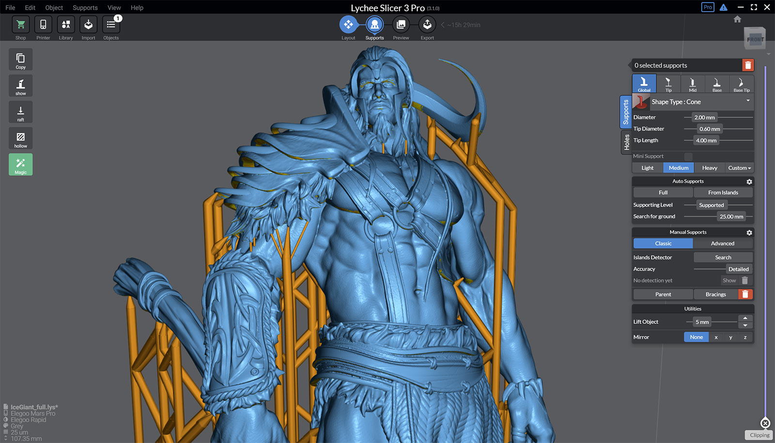Image resolution: width=775 pixels, height=443 pixels.
Task: Select Advanced manual supports mode
Action: click(x=723, y=244)
